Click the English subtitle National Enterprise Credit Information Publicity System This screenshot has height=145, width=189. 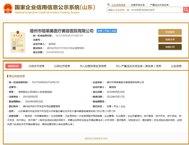(47, 13)
